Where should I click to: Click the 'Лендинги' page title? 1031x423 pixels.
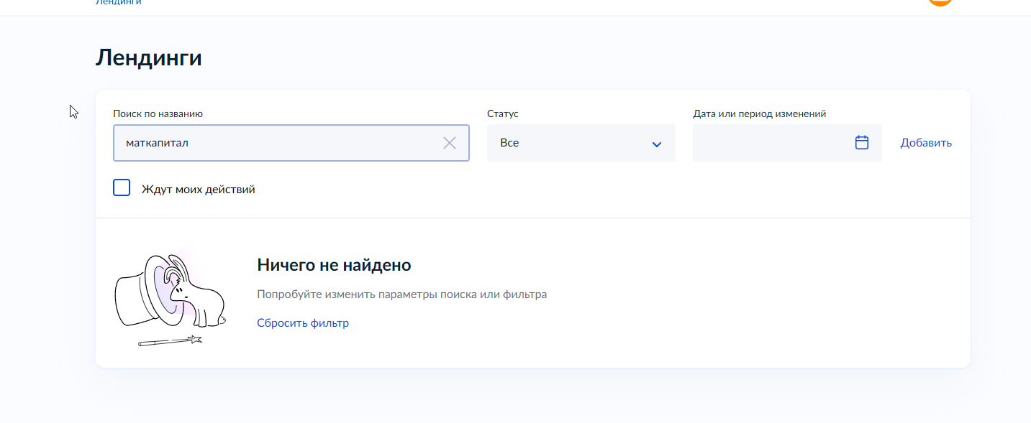(149, 57)
